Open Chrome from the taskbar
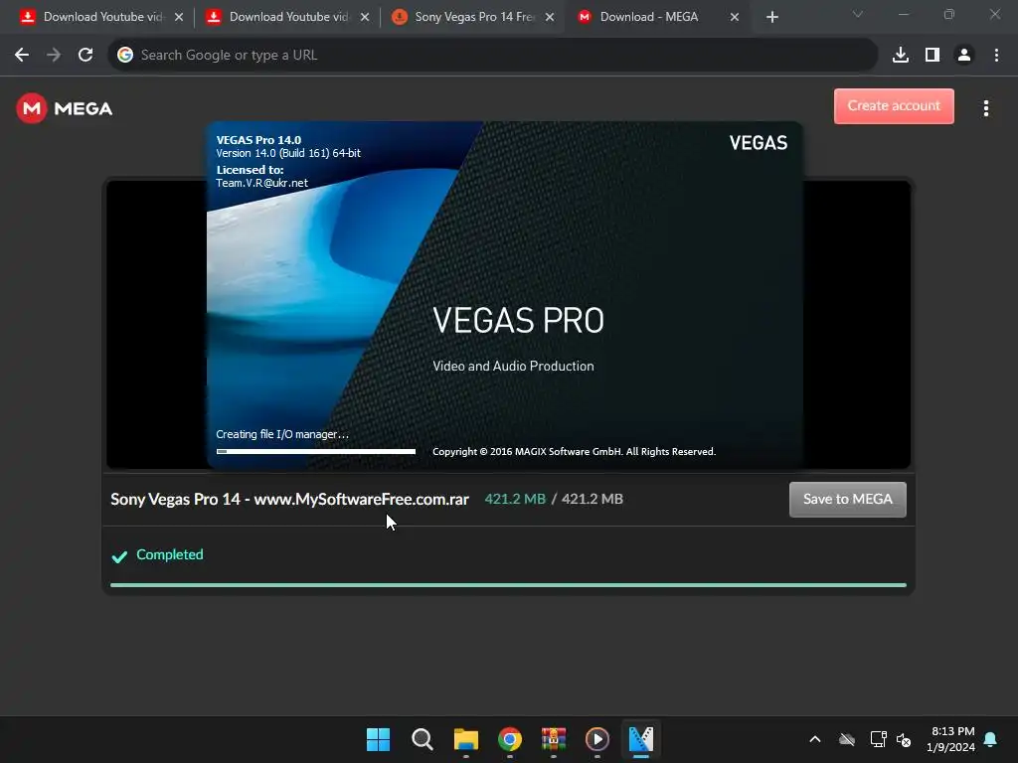Viewport: 1018px width, 763px height. point(510,739)
